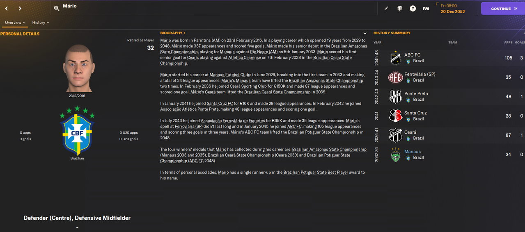
Task: Go back with the left arrow
Action: tap(7, 9)
